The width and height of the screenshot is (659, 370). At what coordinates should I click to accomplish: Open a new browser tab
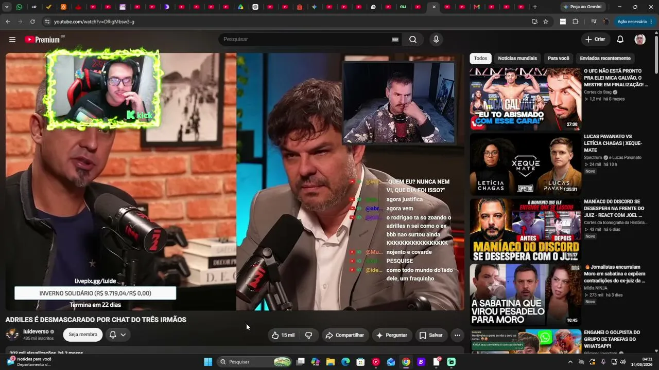[x=535, y=7]
